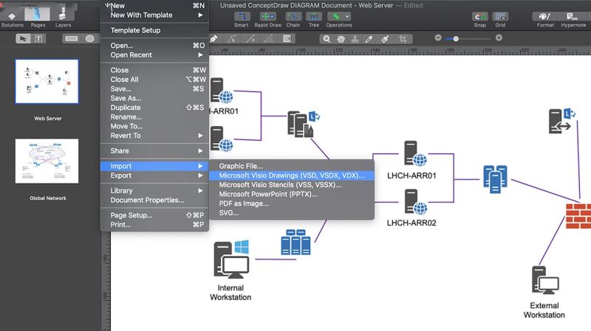Expand the Import submenu
Screen dimensions: 591x331
click(x=155, y=167)
